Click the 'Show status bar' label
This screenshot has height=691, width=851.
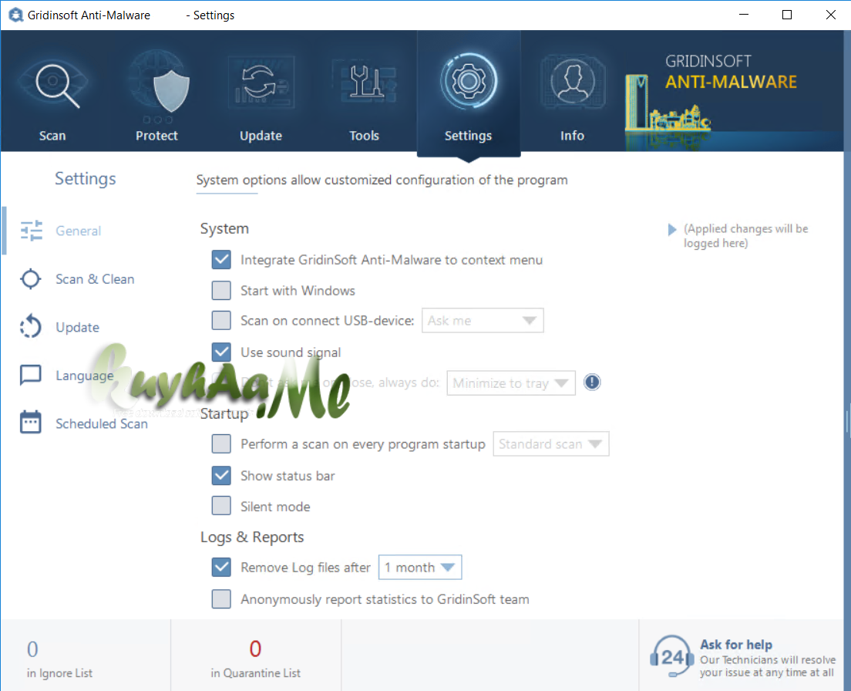(x=288, y=476)
